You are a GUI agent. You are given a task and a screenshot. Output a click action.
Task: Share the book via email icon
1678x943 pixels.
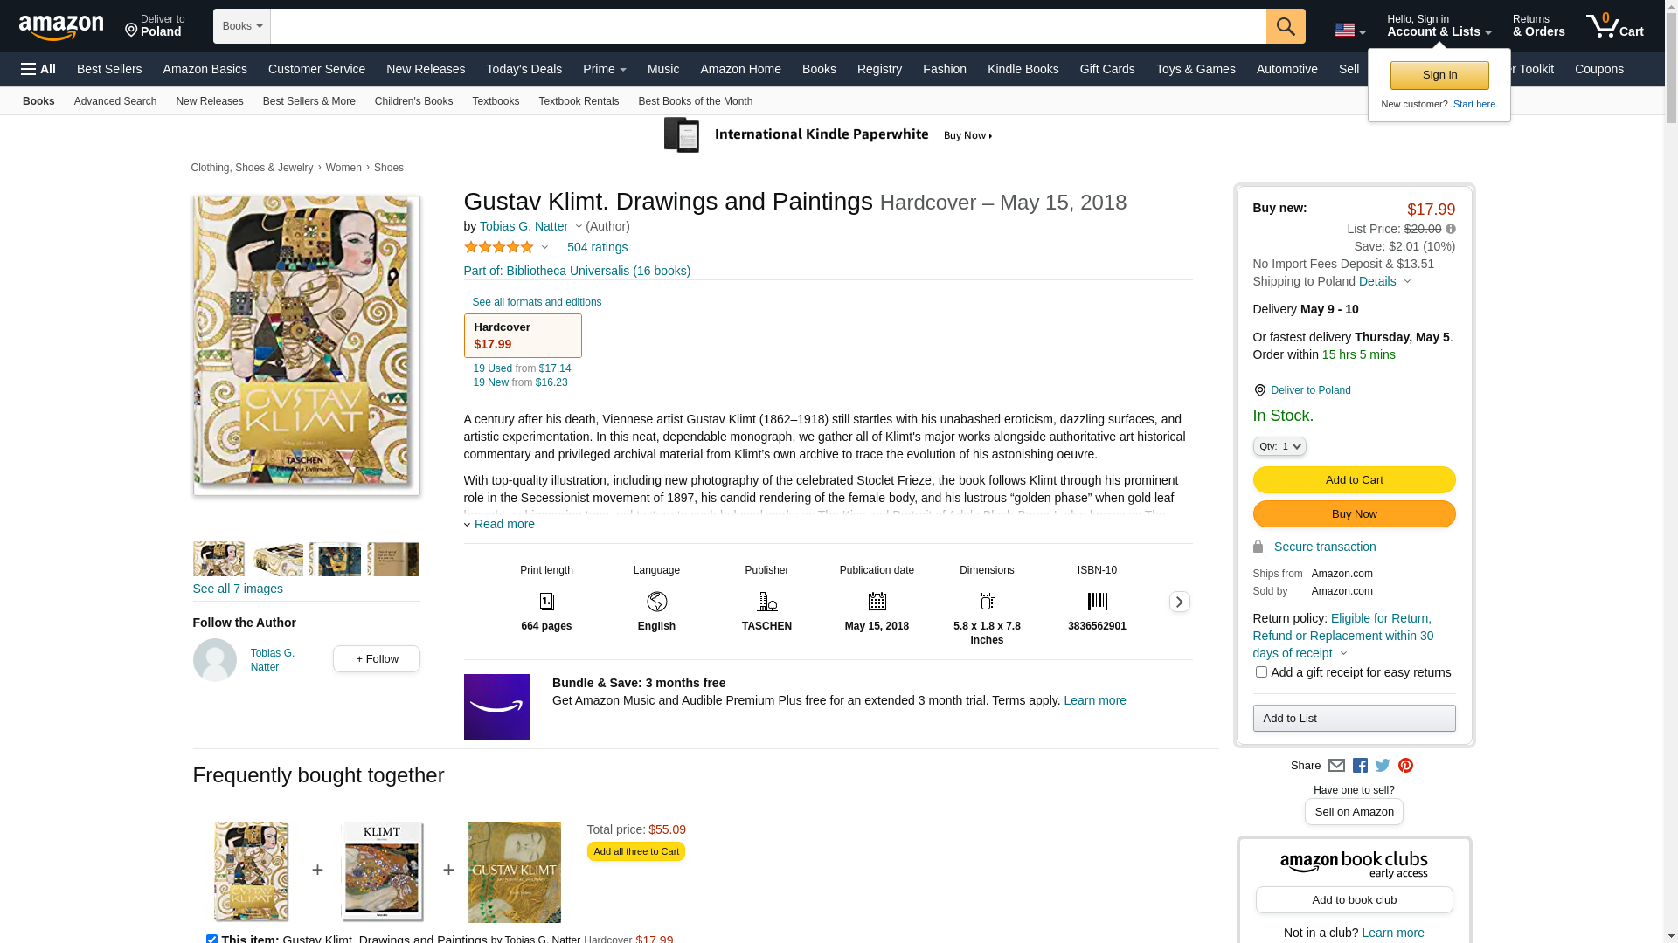(1336, 766)
